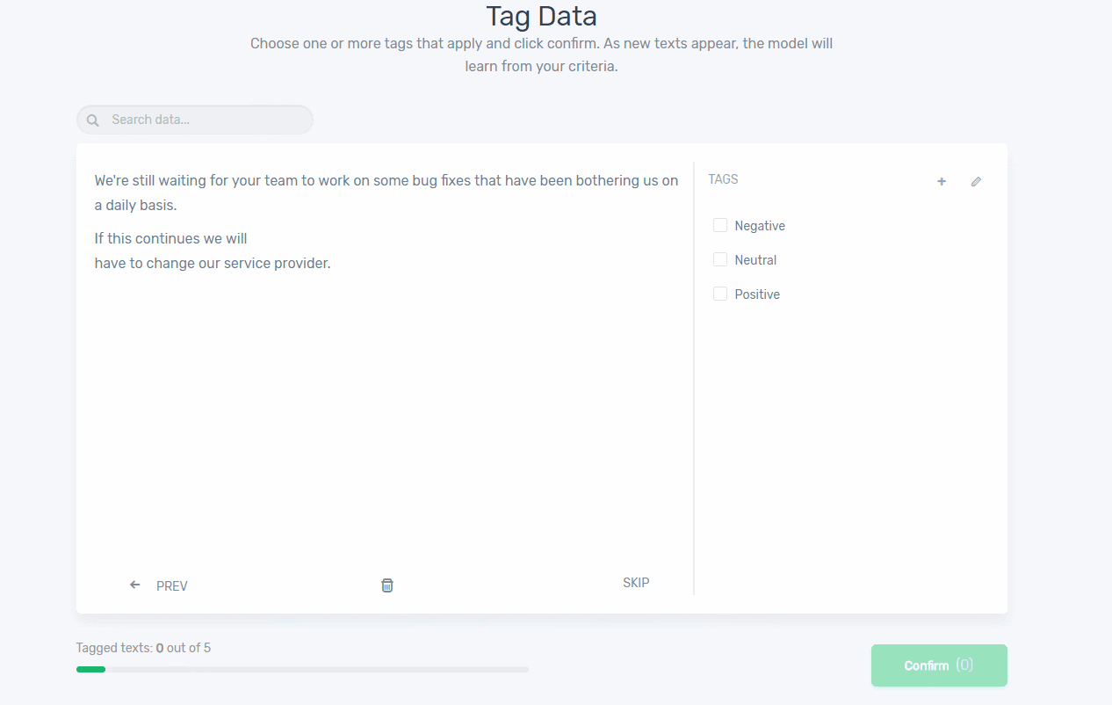Focus the Search data field
Image resolution: width=1112 pixels, height=705 pixels.
[x=206, y=120]
